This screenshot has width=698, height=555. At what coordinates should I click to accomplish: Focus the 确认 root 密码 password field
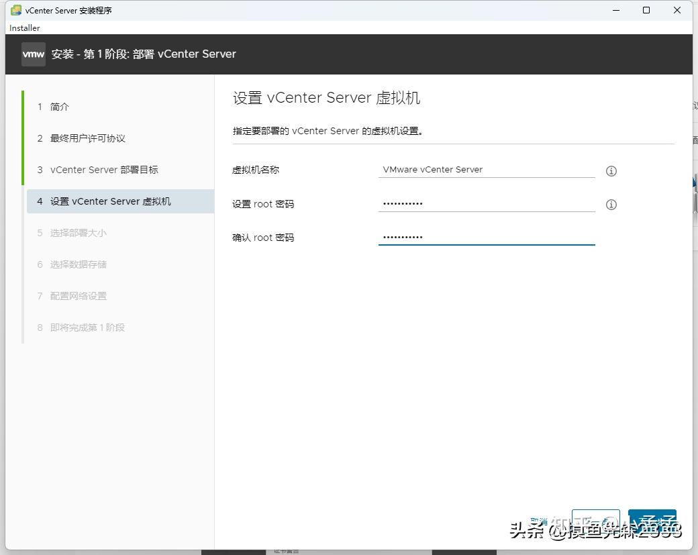coord(487,237)
